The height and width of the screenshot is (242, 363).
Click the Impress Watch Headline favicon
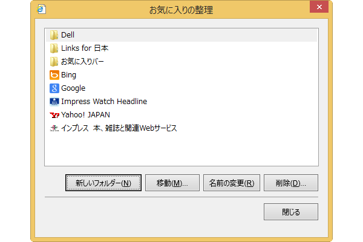tap(54, 102)
